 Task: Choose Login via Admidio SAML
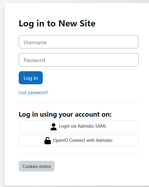[79, 126]
